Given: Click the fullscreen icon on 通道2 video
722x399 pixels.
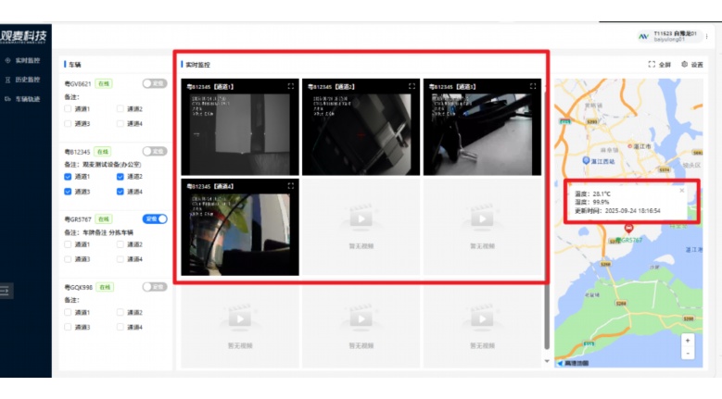Looking at the screenshot, I should point(412,86).
